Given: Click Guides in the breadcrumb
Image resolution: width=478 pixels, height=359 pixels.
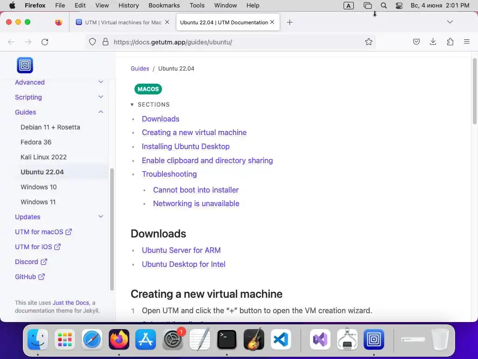Looking at the screenshot, I should [x=140, y=68].
